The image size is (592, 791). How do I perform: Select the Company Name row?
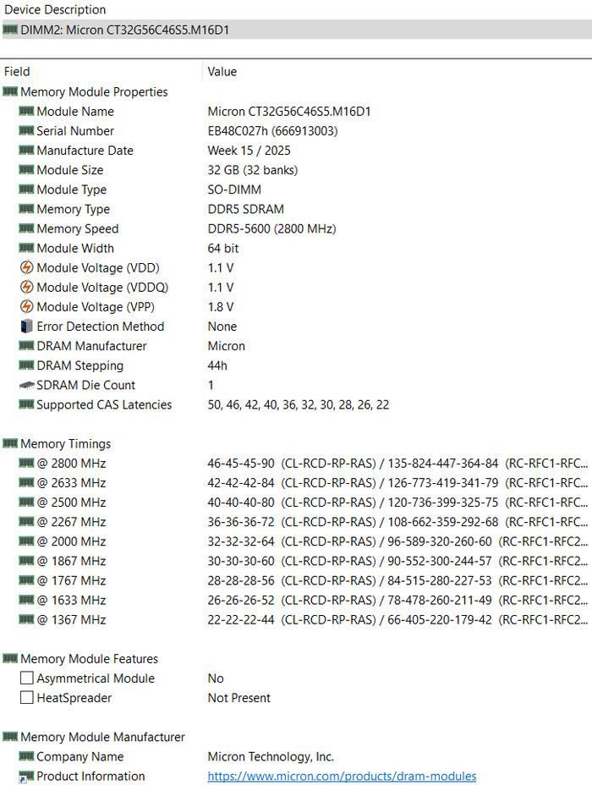(x=79, y=757)
